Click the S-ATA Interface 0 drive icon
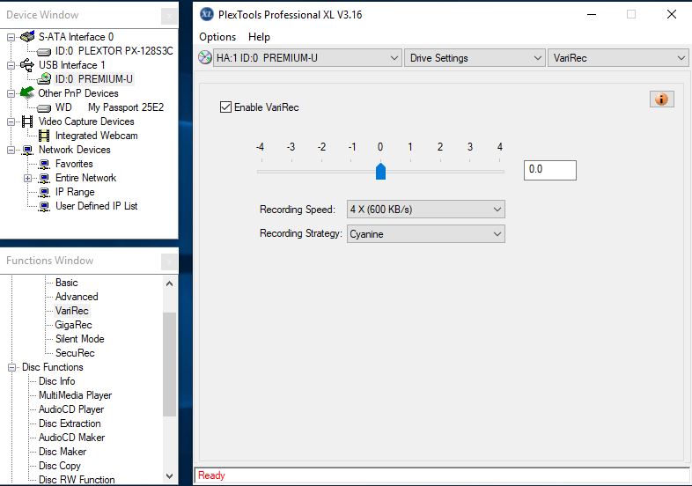 coord(27,36)
